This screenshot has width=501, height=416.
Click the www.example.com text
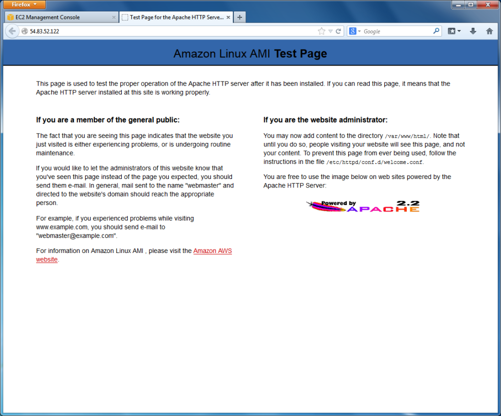[62, 227]
